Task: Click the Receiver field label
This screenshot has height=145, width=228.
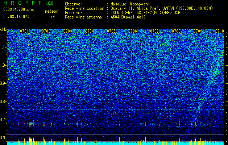Action: click(x=74, y=13)
